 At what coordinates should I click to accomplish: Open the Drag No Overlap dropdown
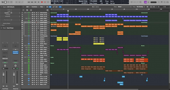141,7
